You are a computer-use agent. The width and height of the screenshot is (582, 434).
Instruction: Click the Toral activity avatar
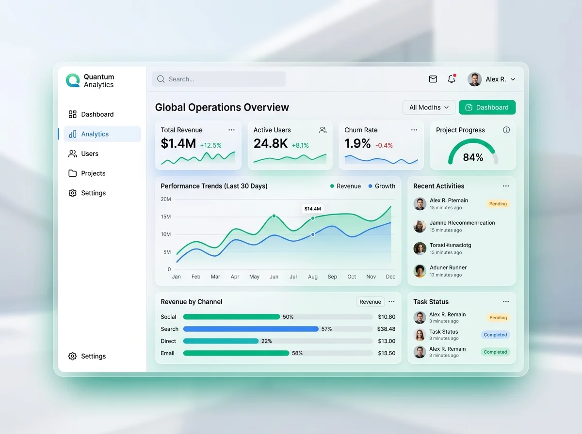[420, 248]
